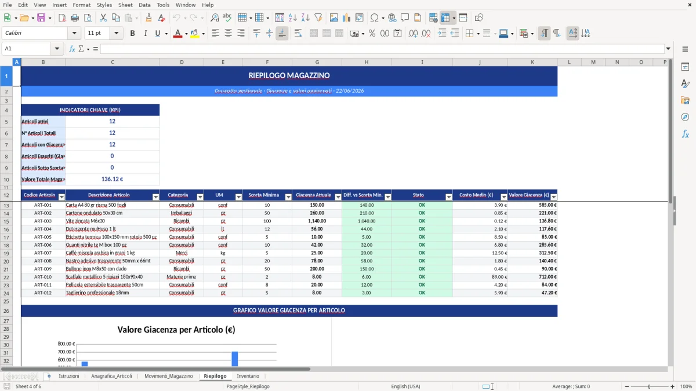The width and height of the screenshot is (696, 391).
Task: Expand the formula bar arrow
Action: tap(668, 49)
